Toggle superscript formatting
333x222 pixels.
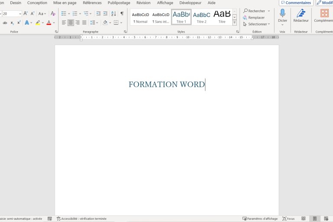pyautogui.click(x=19, y=23)
